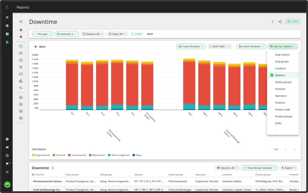The image size is (308, 193).
Task: Click the Reset filters button
Action: tap(150, 34)
